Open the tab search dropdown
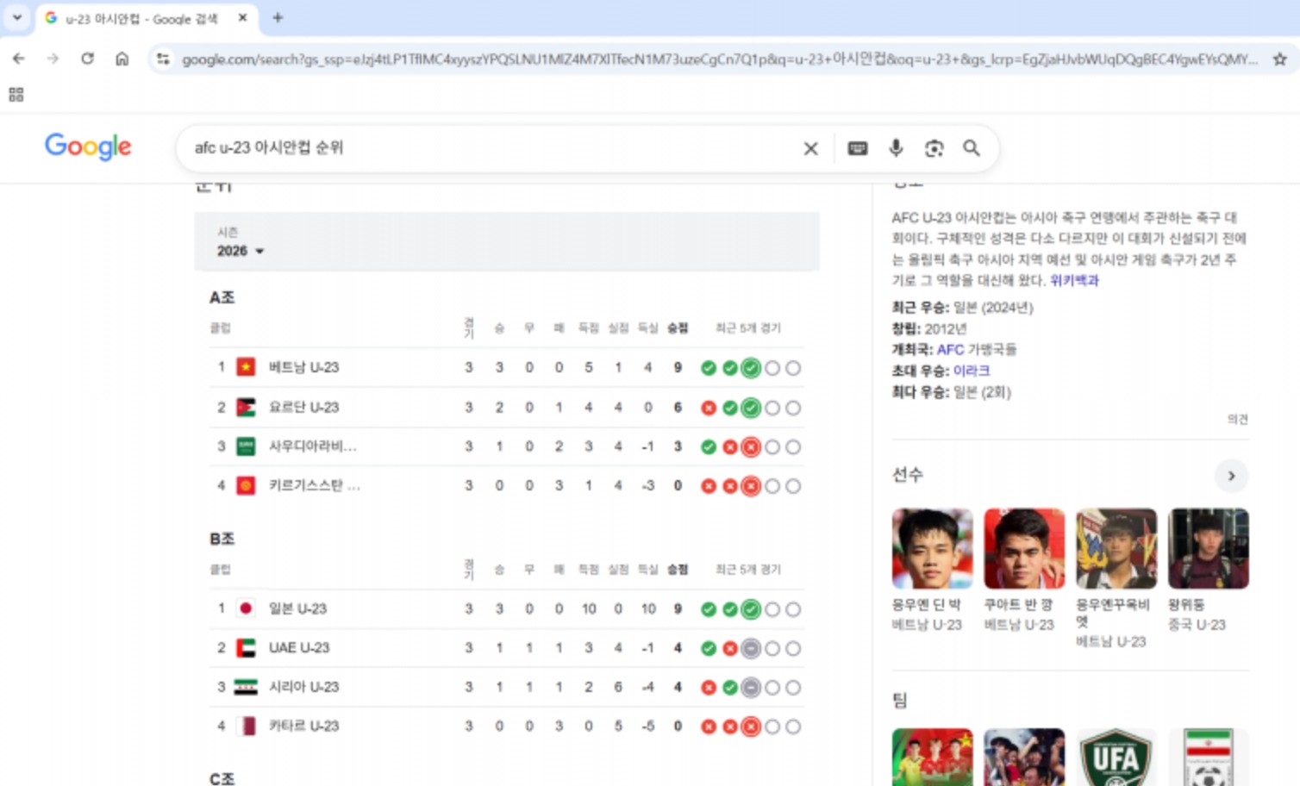This screenshot has width=1300, height=786. [17, 17]
